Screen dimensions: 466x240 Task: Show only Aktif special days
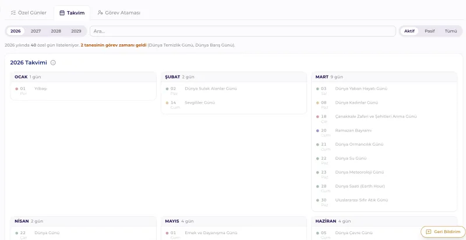coord(409,31)
